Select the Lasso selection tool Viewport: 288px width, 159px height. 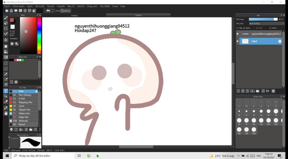(6, 69)
